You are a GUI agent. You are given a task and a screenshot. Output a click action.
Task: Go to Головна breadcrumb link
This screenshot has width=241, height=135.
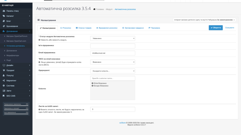(100, 9)
